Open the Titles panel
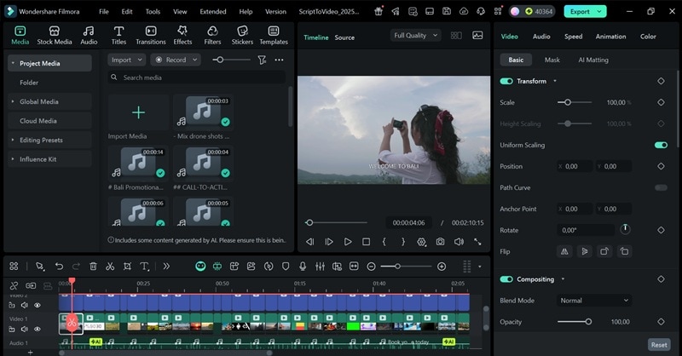682x356 pixels. [x=118, y=35]
